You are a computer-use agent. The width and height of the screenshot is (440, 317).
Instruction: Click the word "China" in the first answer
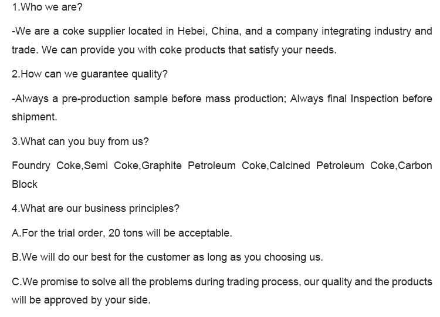[x=225, y=31]
